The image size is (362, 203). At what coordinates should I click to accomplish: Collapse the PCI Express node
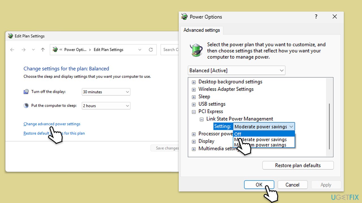pyautogui.click(x=194, y=112)
